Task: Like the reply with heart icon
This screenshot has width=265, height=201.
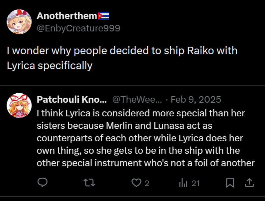Action: [x=136, y=183]
